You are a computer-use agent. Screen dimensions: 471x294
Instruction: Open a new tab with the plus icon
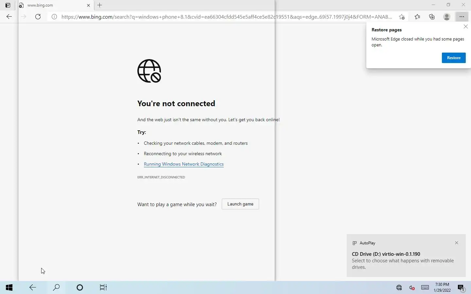click(x=100, y=5)
